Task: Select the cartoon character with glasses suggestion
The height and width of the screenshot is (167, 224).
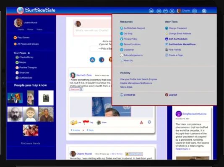Action: point(31,114)
